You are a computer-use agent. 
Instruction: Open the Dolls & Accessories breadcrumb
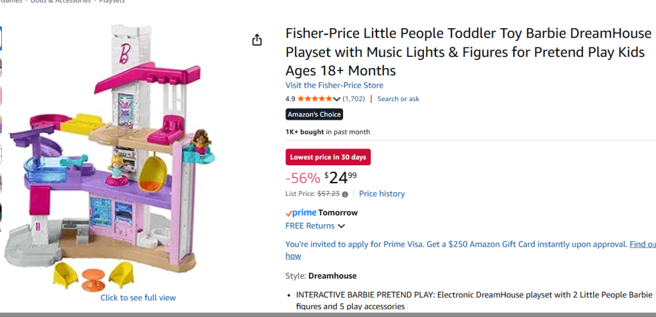coord(60,1)
